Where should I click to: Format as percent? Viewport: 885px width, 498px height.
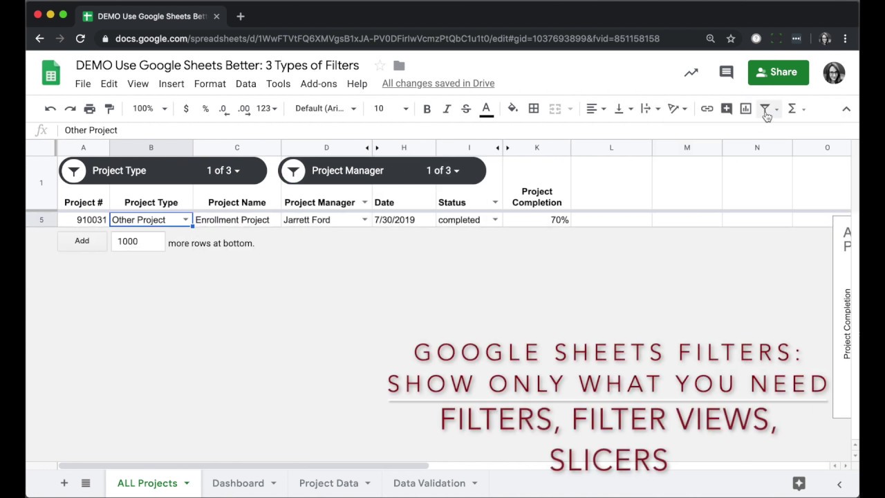click(205, 109)
